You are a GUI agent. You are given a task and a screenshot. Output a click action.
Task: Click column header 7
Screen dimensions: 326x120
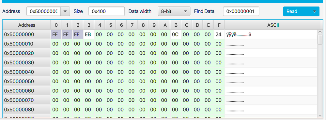132,25
